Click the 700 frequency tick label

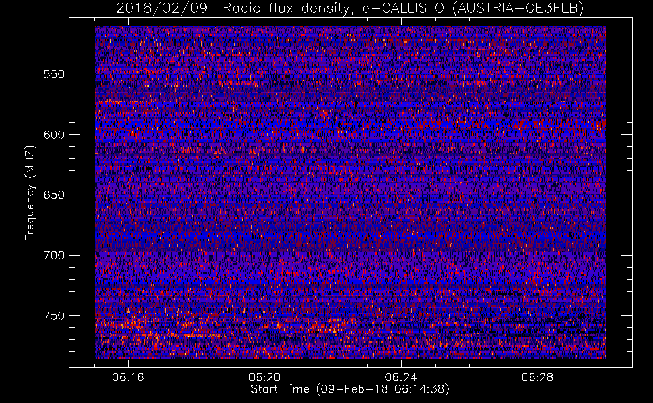(x=54, y=256)
